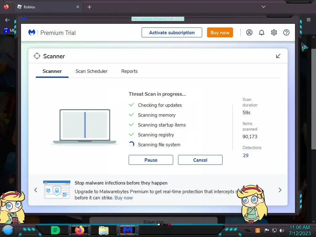Click Activate subscription button
The image size is (316, 237).
click(x=172, y=32)
